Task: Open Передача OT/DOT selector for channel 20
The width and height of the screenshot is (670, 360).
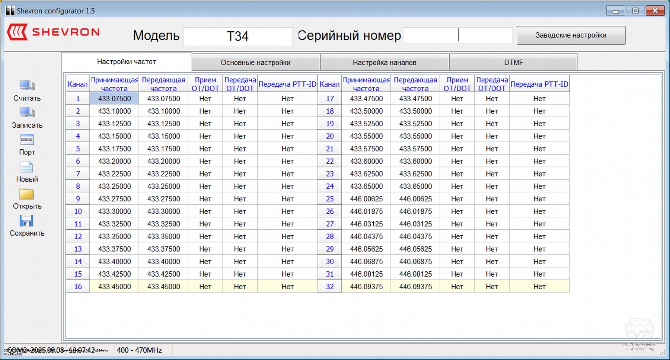Action: pyautogui.click(x=492, y=136)
